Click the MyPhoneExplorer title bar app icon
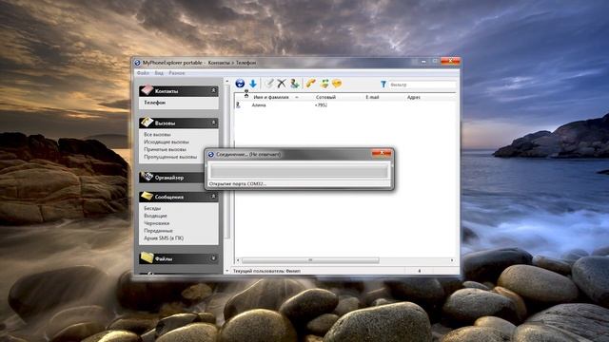This screenshot has height=342, width=609. pyautogui.click(x=137, y=63)
